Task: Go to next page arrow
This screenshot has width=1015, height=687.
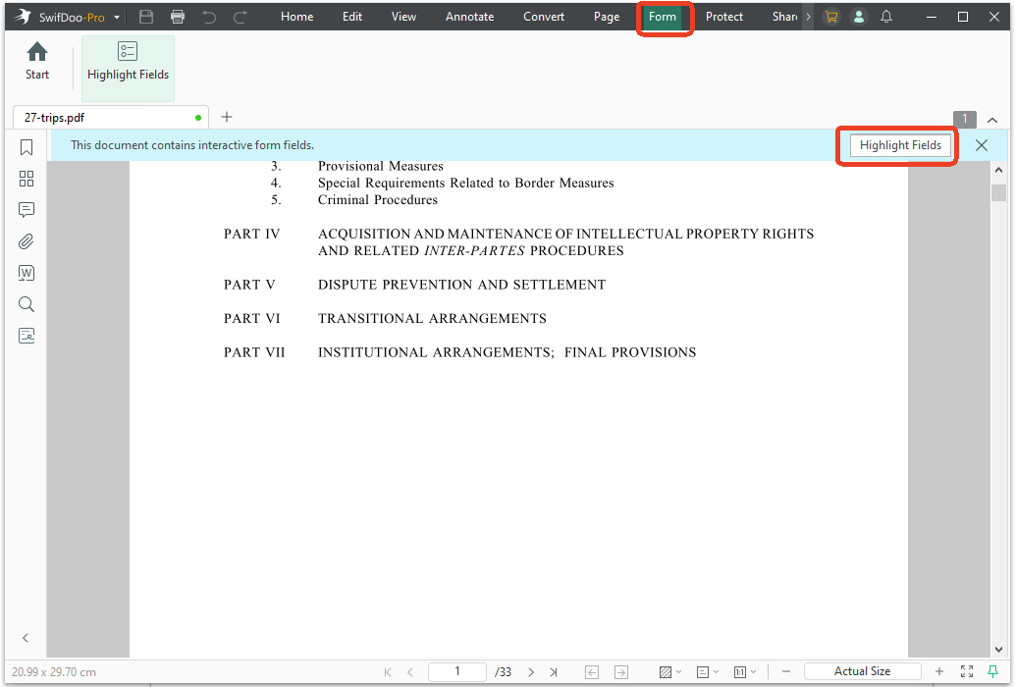Action: point(531,672)
